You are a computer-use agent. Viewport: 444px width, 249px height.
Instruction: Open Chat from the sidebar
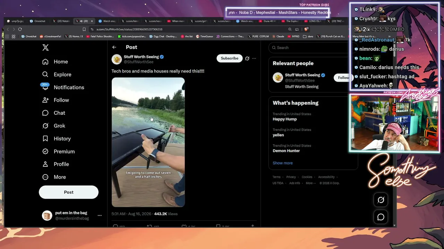(53, 113)
